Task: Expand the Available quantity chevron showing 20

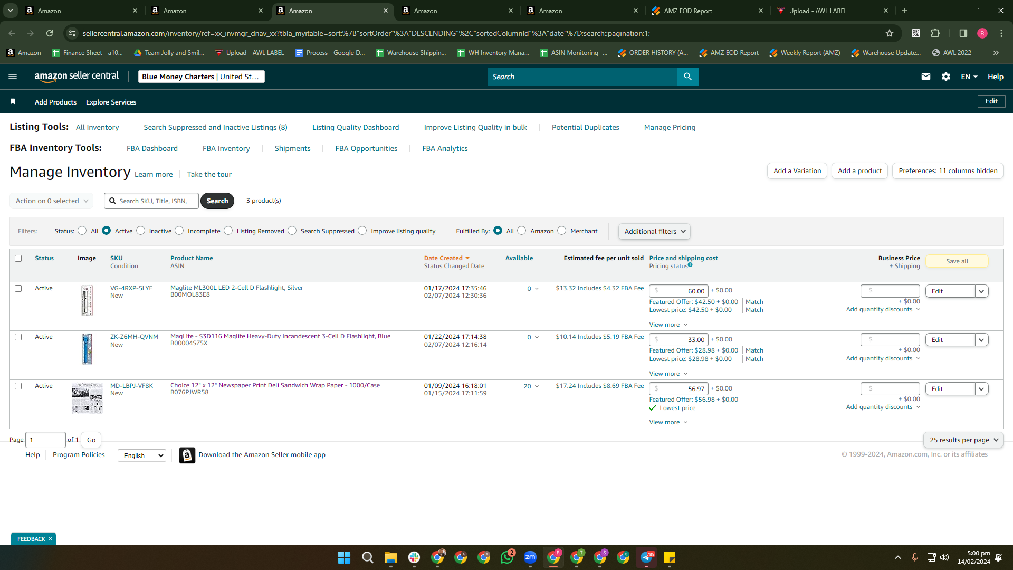Action: (537, 386)
